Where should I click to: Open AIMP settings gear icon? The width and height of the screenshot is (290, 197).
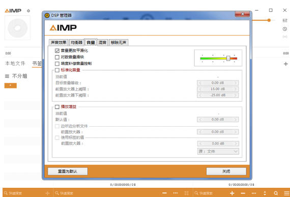coord(28,11)
